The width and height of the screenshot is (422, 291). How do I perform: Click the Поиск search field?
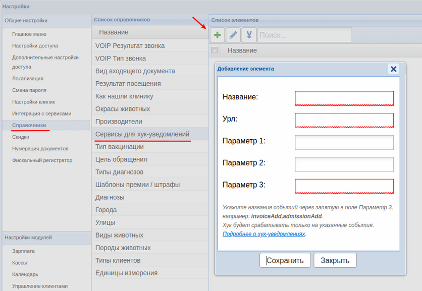coord(304,35)
